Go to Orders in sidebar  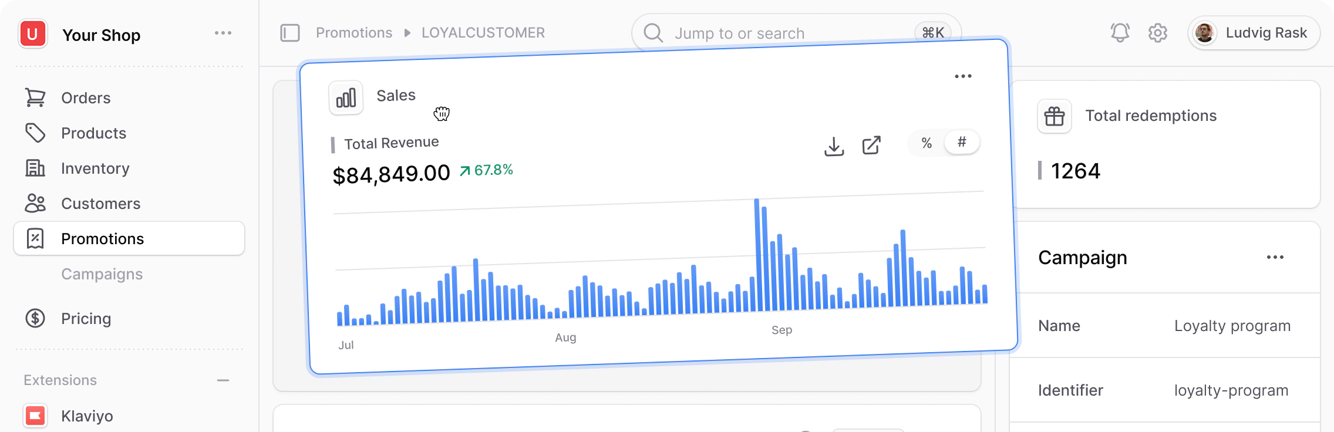click(86, 98)
